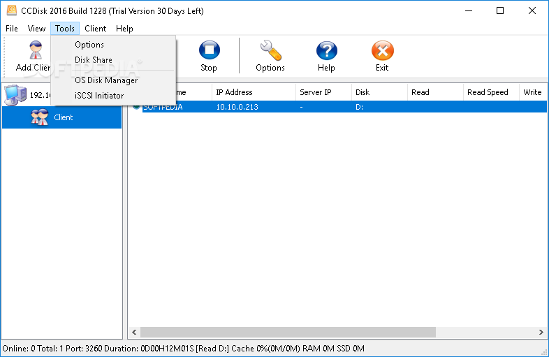Close the open Tools menu
The image size is (549, 357).
(x=65, y=29)
